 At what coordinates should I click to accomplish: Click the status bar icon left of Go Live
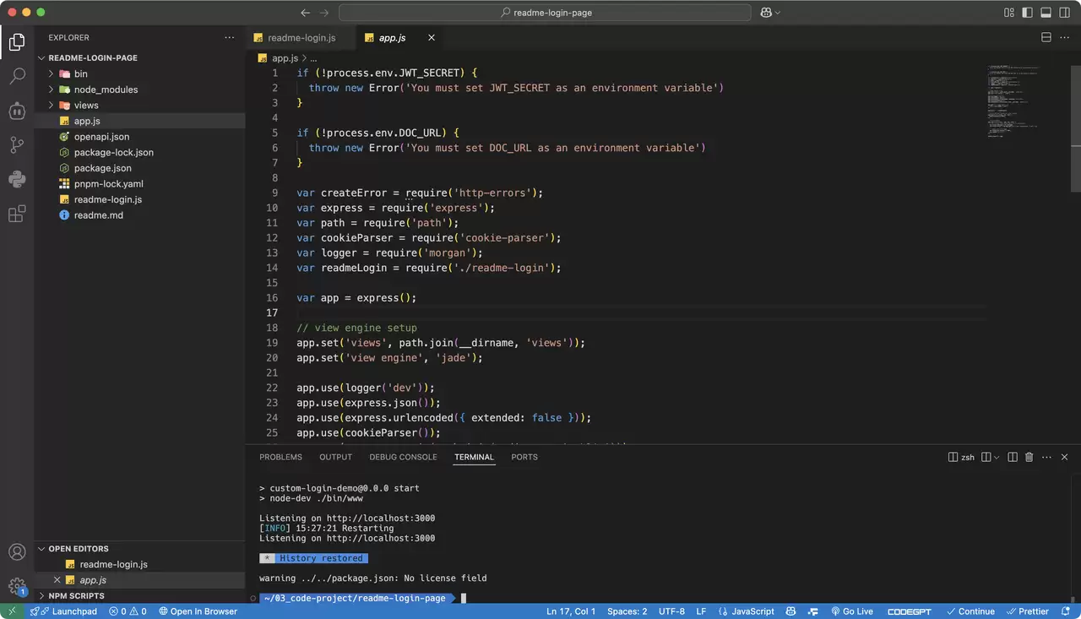812,611
